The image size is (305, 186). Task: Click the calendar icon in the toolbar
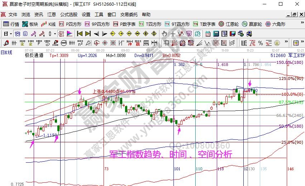coord(208,34)
